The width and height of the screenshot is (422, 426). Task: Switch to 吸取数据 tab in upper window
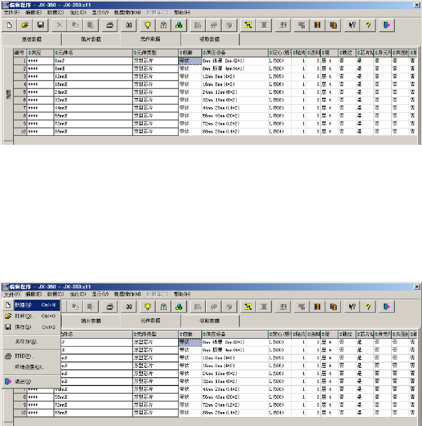click(209, 39)
